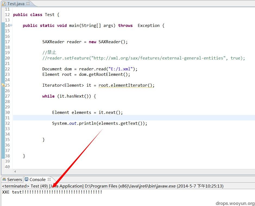The height and width of the screenshot is (206, 255).
Task: Place cursor in the highlighted empty line 31
Action: click(x=109, y=118)
